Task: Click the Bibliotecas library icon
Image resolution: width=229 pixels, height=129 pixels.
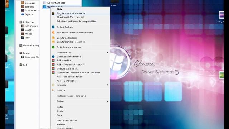Action: pos(21,22)
